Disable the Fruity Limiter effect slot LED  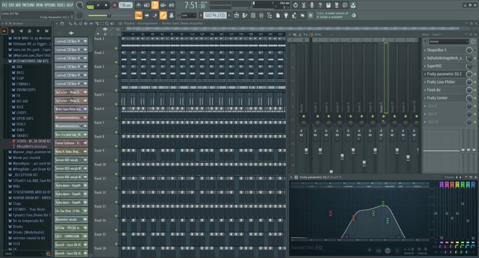pyautogui.click(x=475, y=98)
